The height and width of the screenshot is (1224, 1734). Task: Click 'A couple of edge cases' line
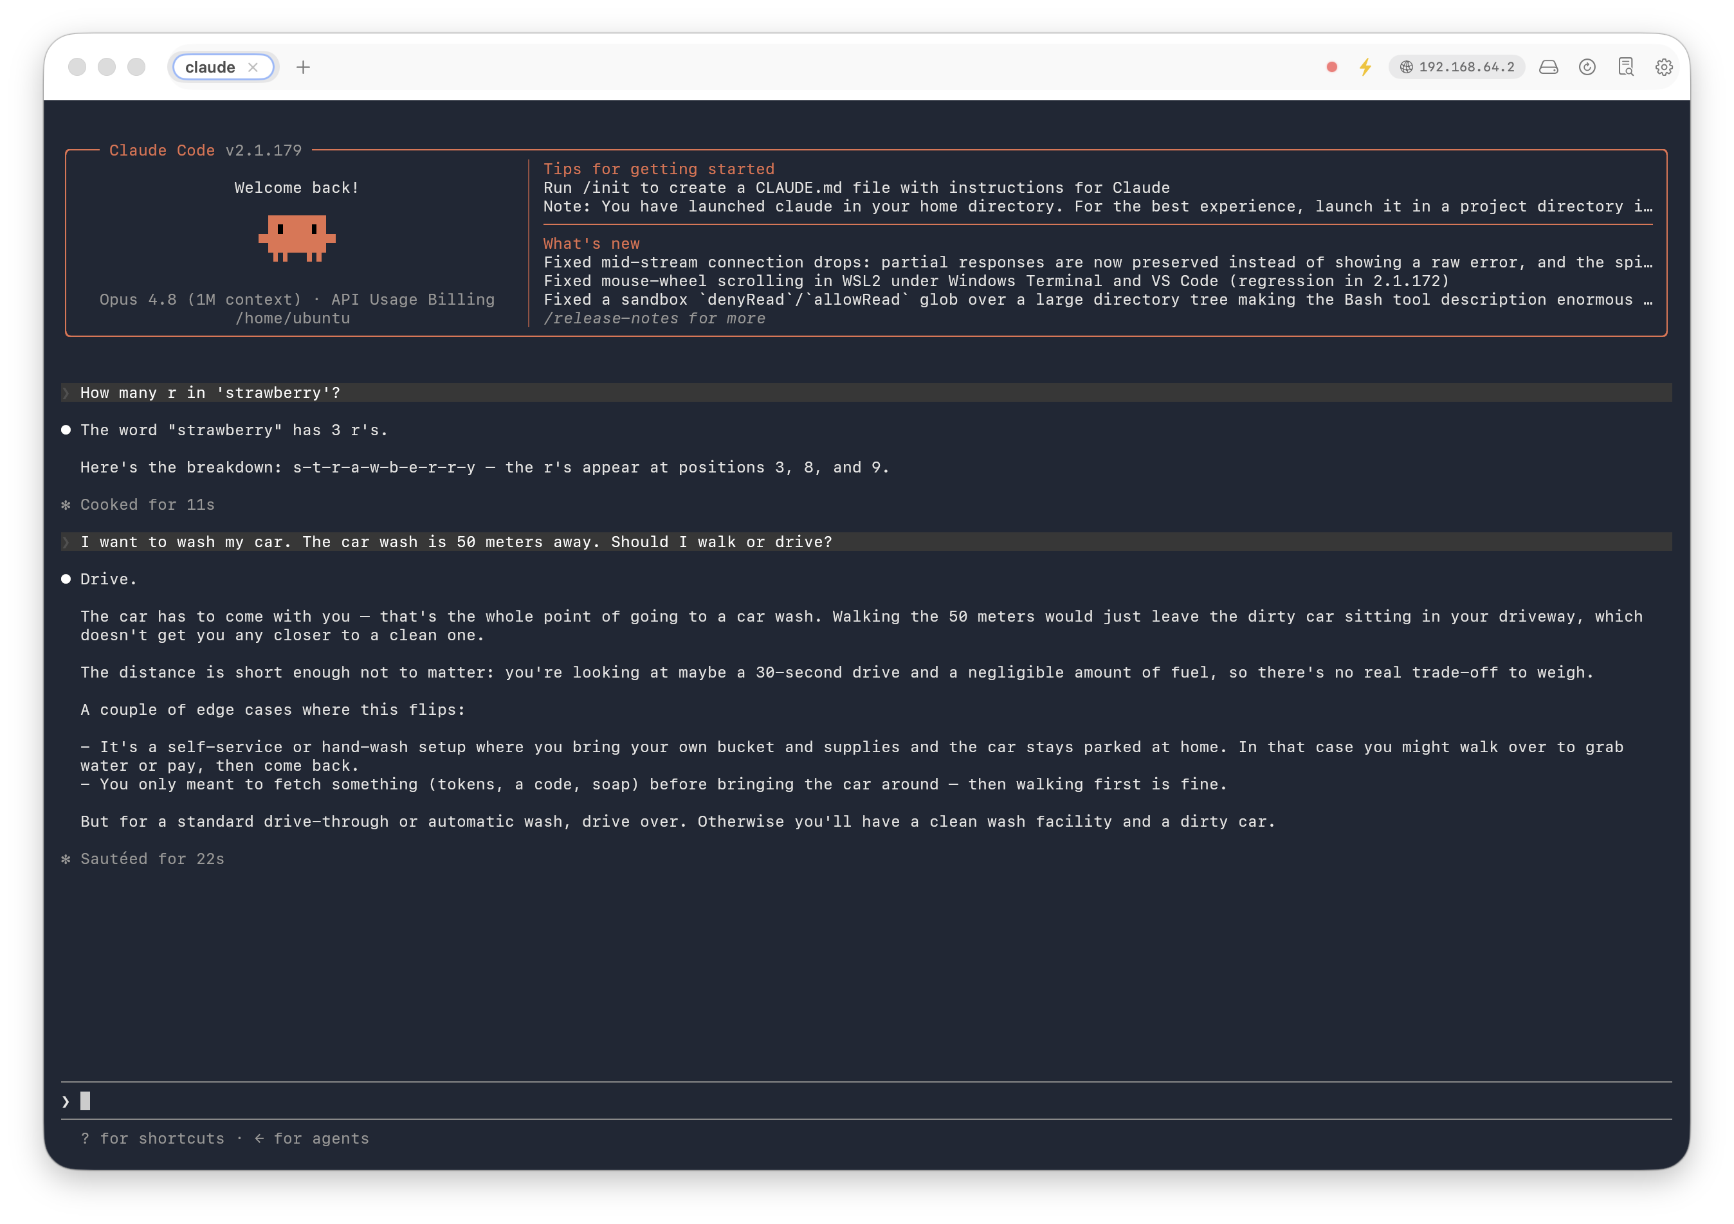[x=273, y=710]
